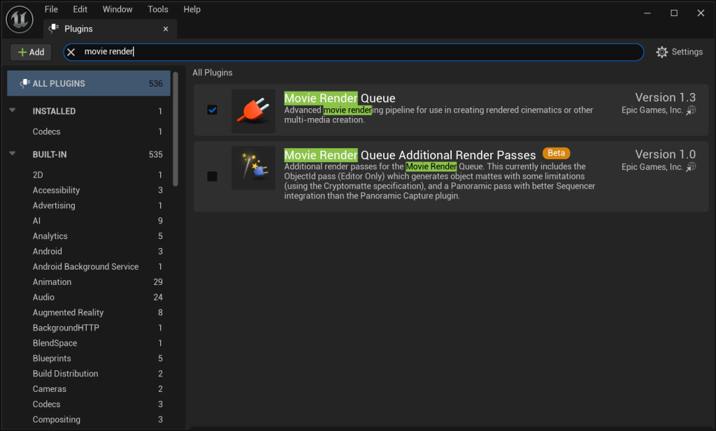Select Codecs under Installed
Viewport: 716px width, 431px height.
pos(89,131)
